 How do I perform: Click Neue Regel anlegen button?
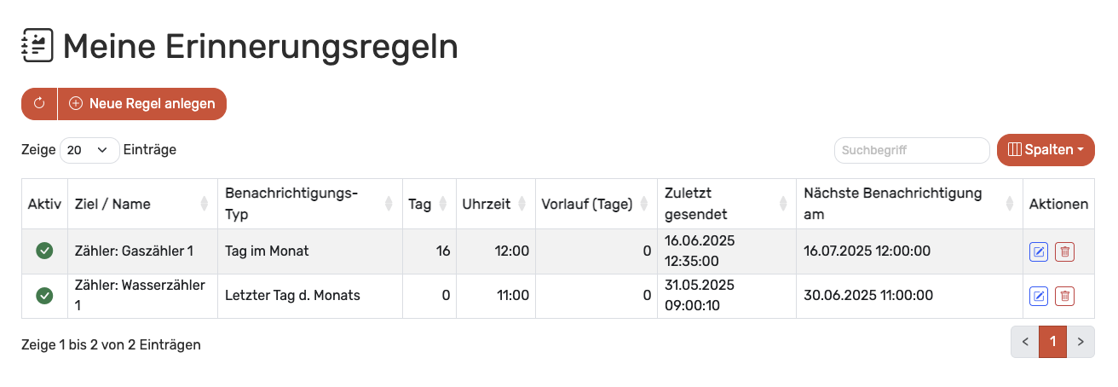tap(142, 104)
